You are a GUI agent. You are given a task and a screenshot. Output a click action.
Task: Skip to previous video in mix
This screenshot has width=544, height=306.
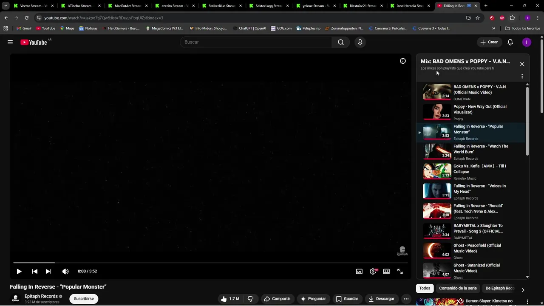point(35,271)
